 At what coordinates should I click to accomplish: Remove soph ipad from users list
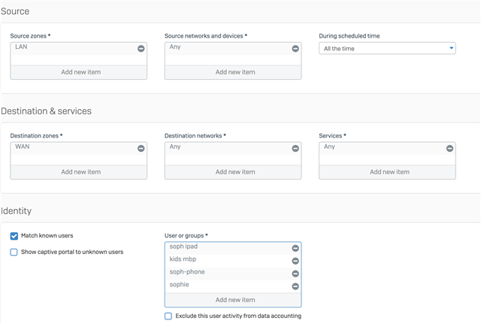coord(295,248)
